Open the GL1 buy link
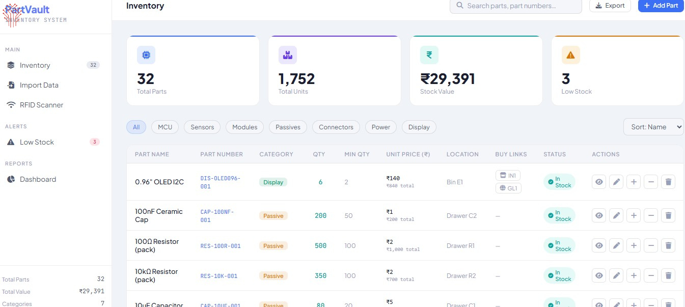This screenshot has height=307, width=685. 508,188
